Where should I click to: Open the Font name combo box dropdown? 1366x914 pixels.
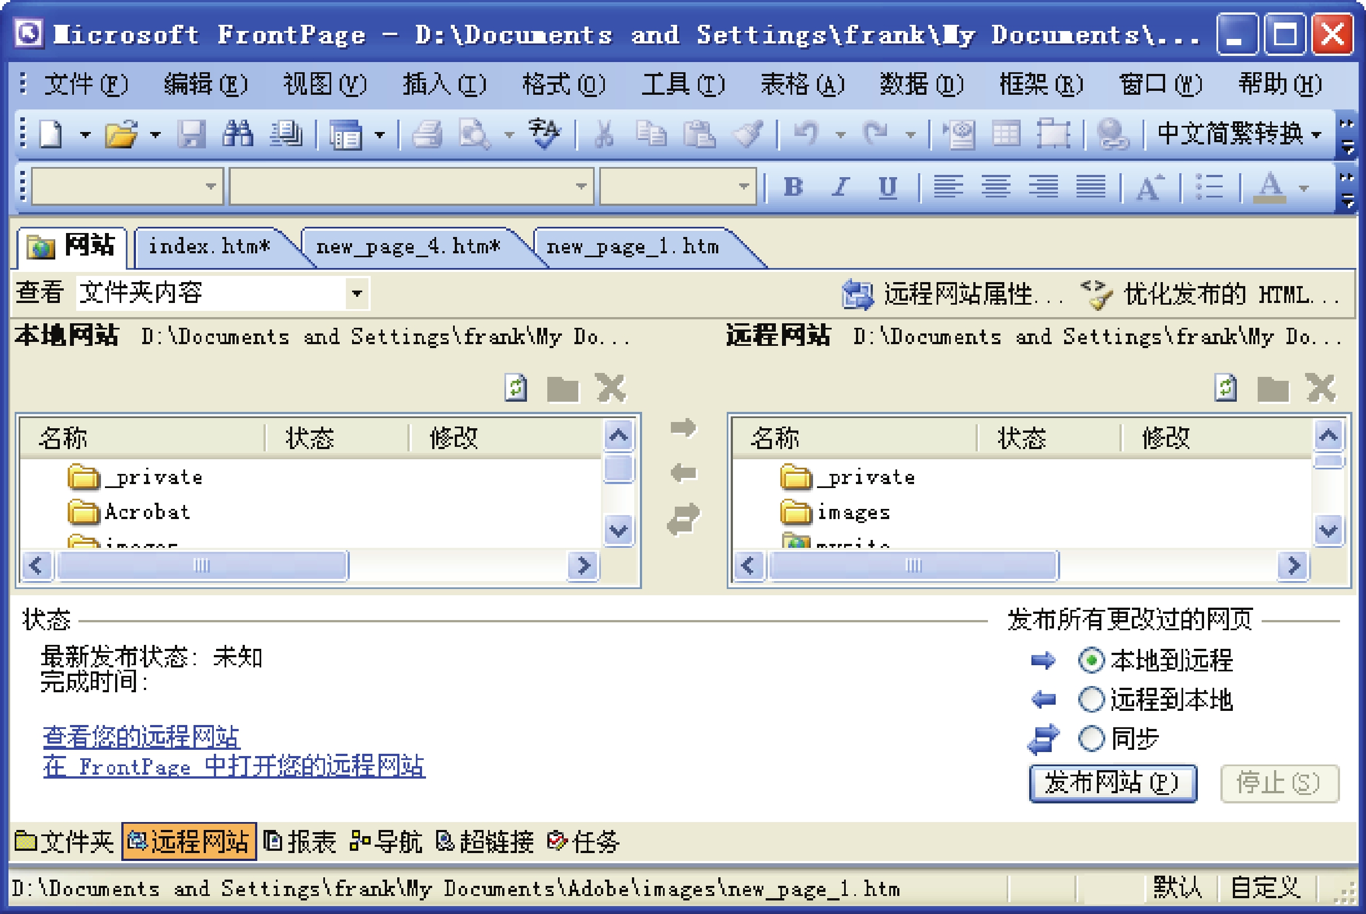click(581, 187)
